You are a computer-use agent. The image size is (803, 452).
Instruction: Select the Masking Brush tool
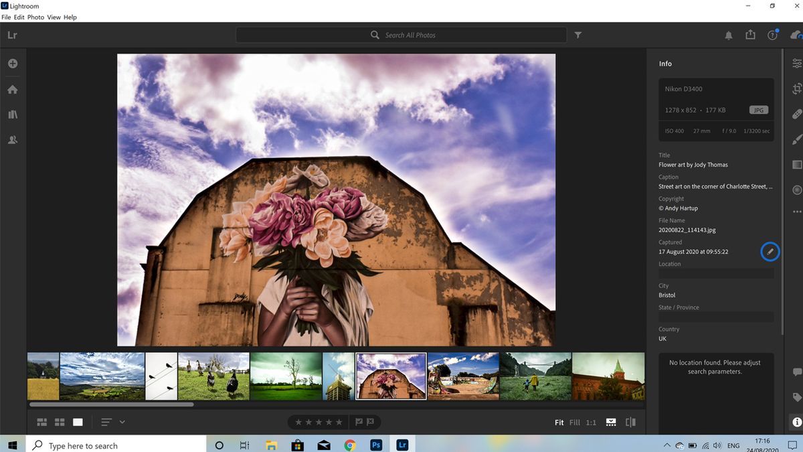798,139
